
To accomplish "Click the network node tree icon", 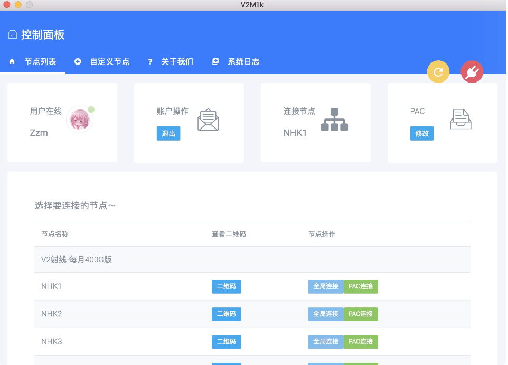I will tap(335, 120).
